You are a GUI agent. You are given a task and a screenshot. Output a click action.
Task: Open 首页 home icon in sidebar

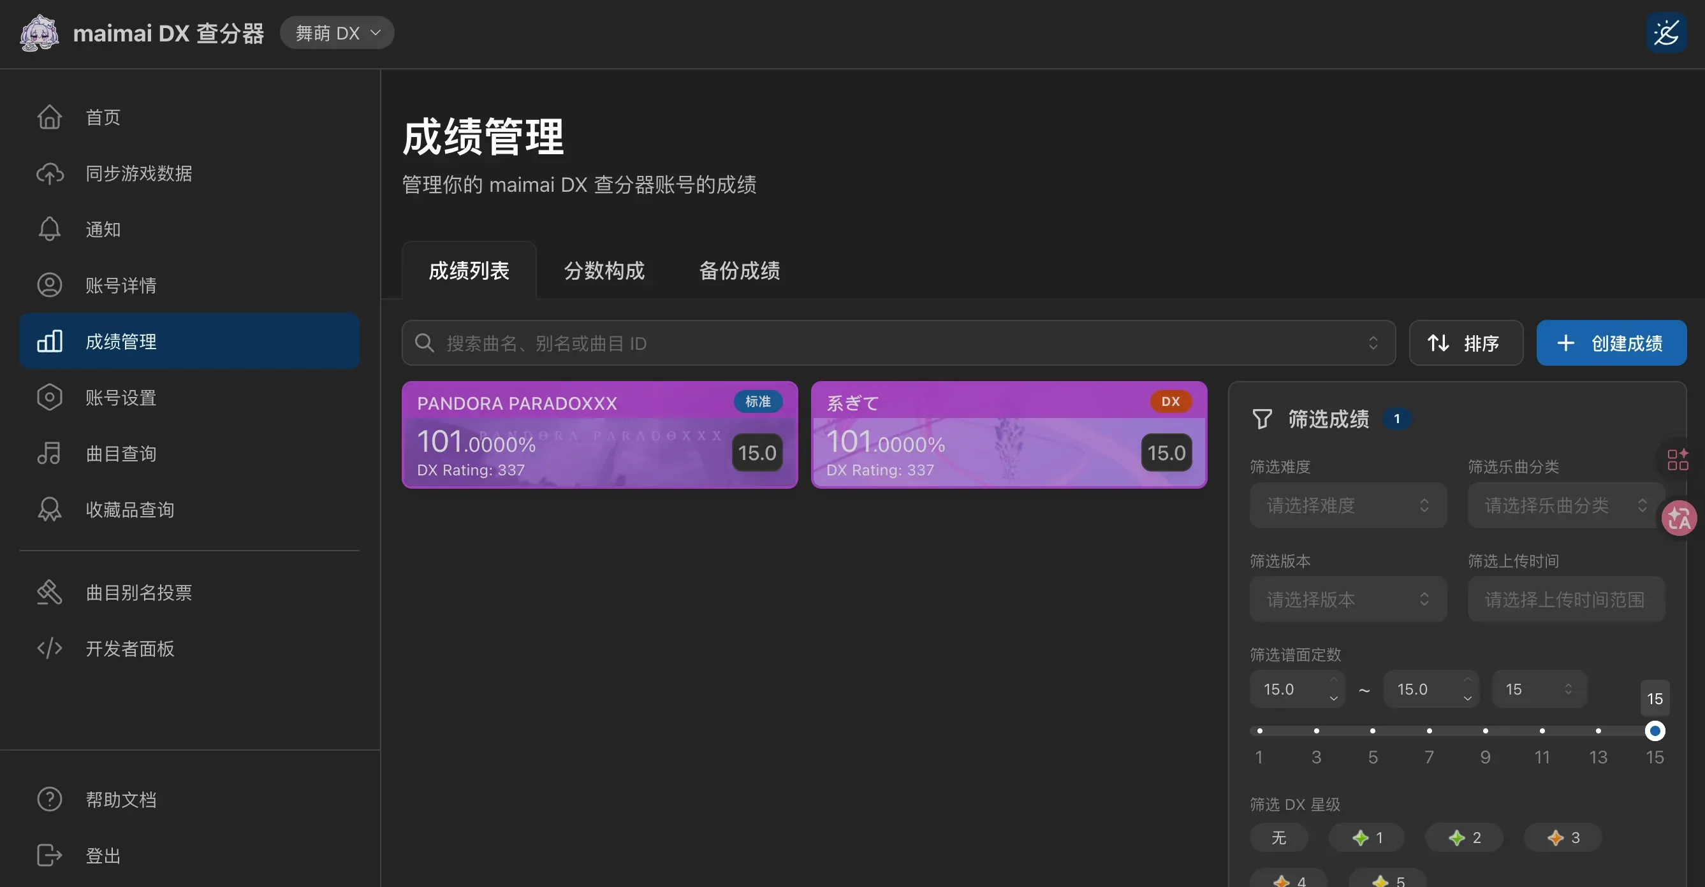(50, 117)
